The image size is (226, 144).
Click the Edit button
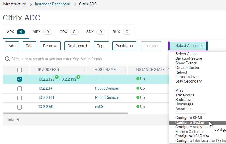point(29,46)
